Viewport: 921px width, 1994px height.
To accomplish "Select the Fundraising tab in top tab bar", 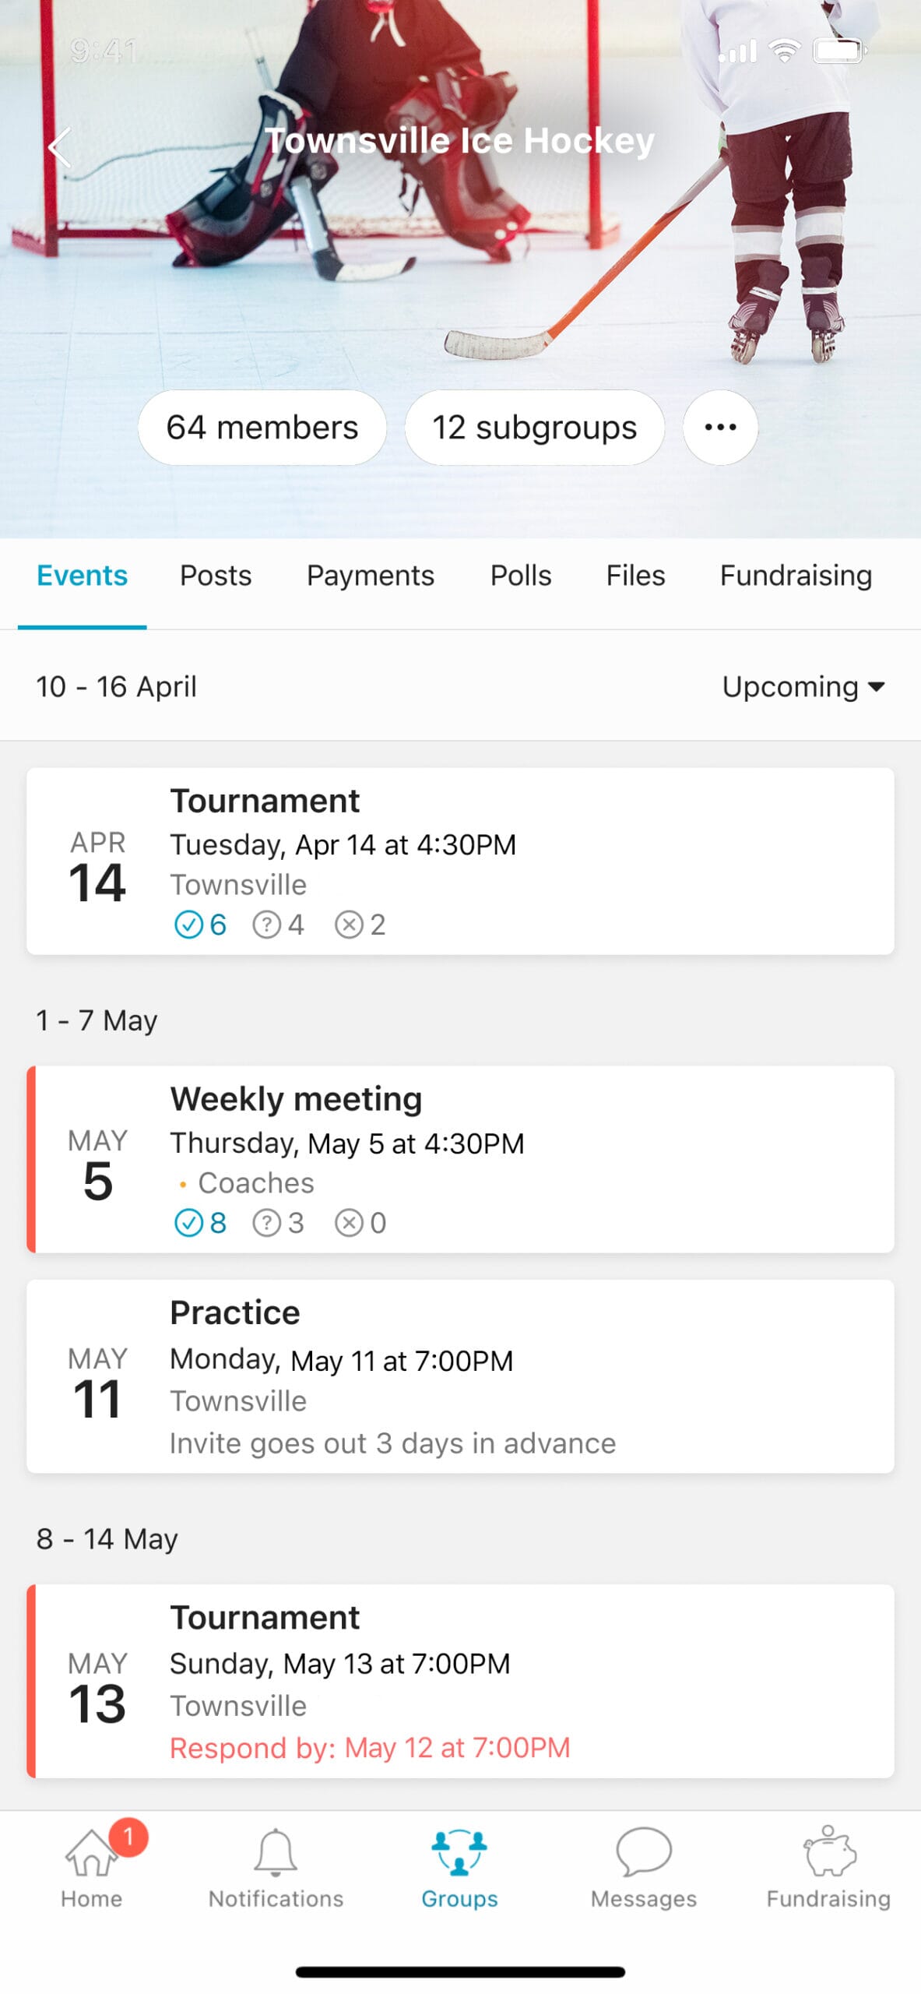I will point(796,576).
